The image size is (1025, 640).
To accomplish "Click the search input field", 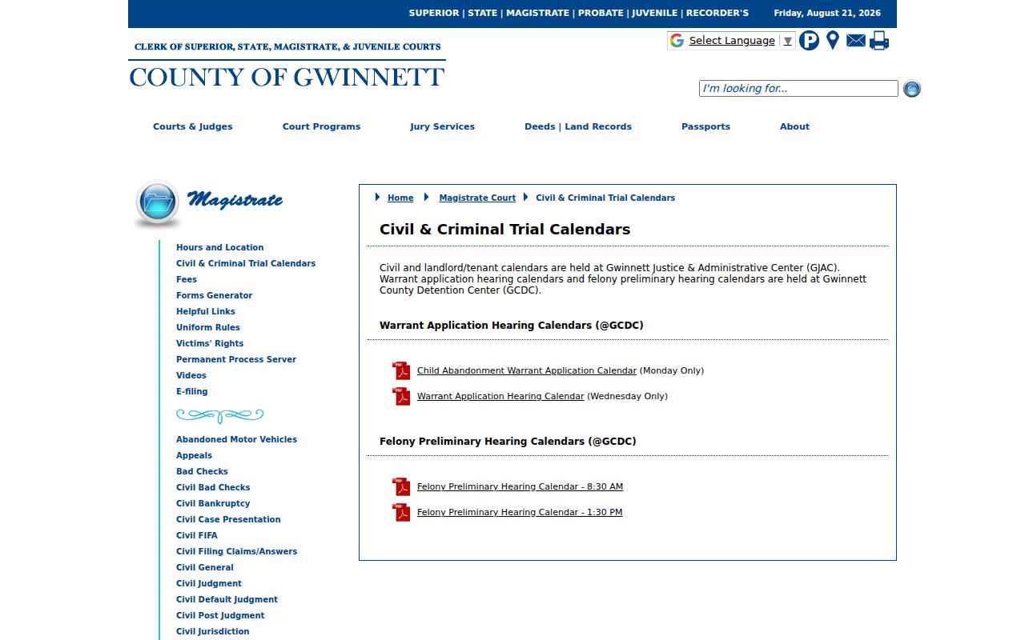I will point(798,89).
